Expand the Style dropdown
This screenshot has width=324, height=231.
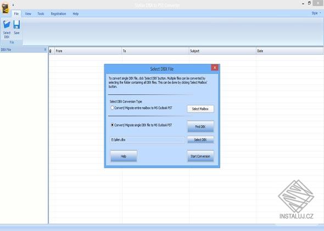click(316, 13)
